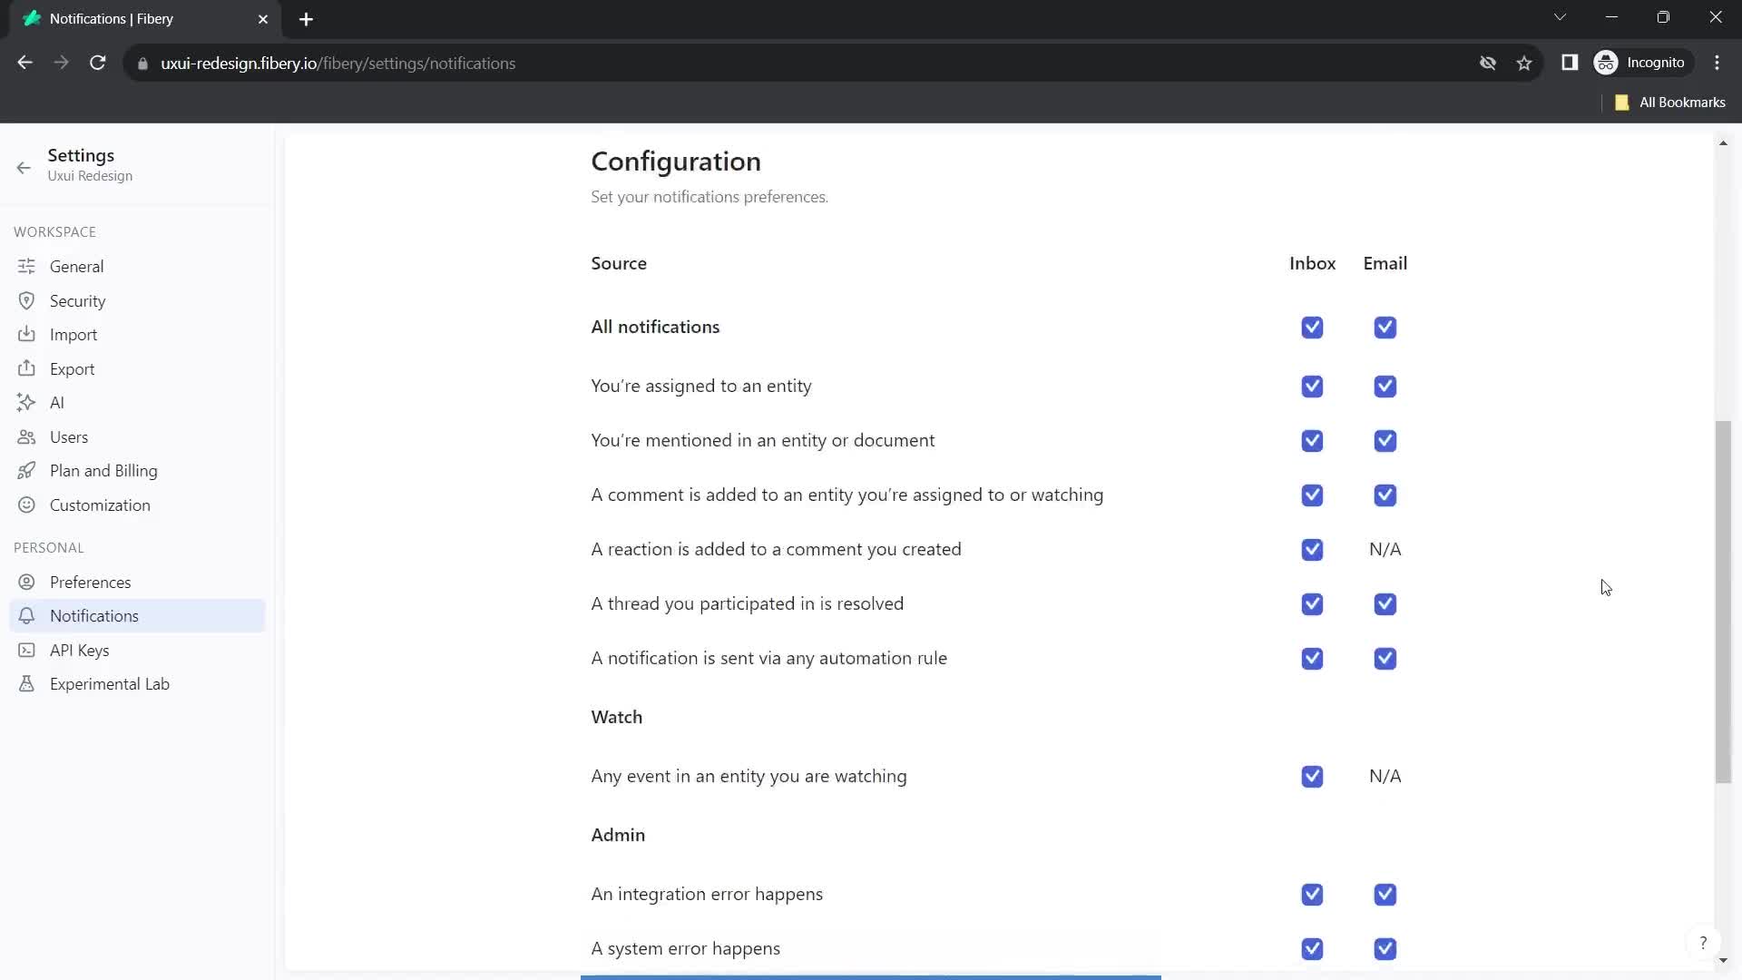Viewport: 1742px width, 980px height.
Task: Click the vertical scrollbar thumb
Action: tap(1723, 602)
